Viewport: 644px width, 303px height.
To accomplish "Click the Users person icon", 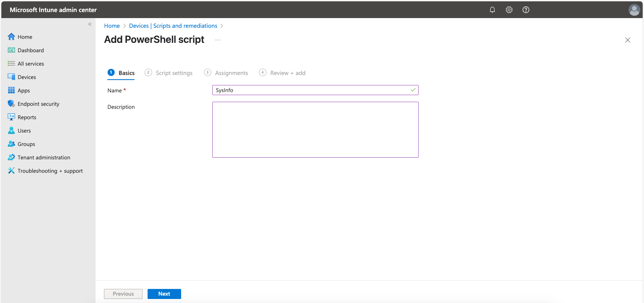I will pyautogui.click(x=11, y=130).
